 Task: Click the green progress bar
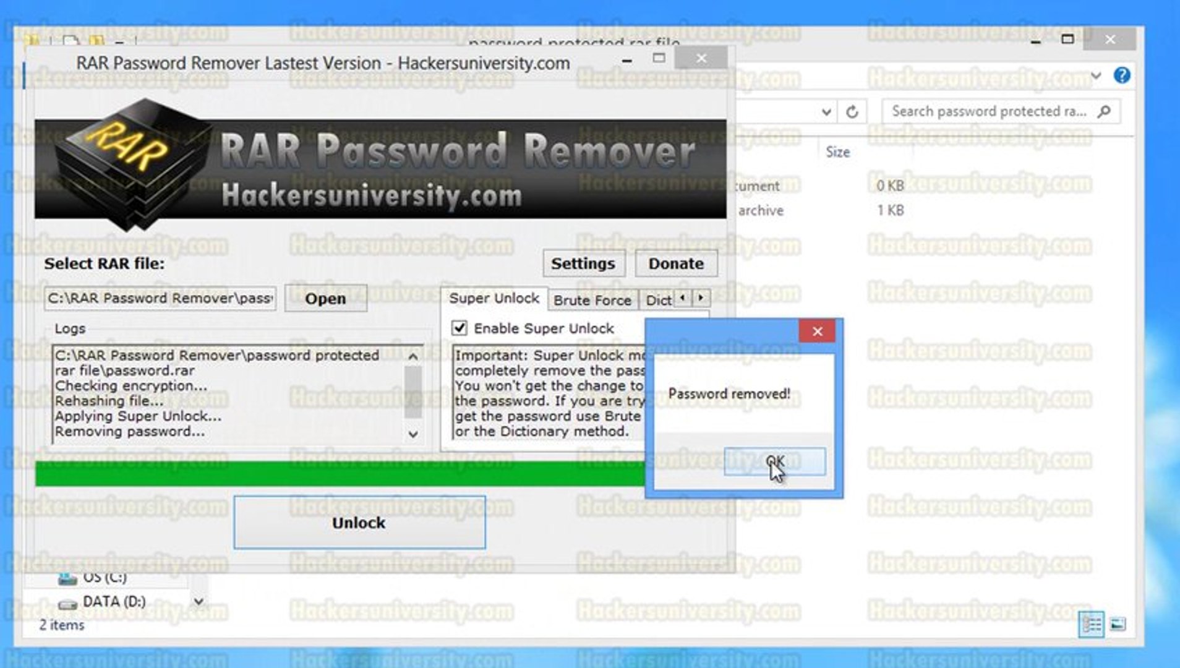(x=340, y=473)
